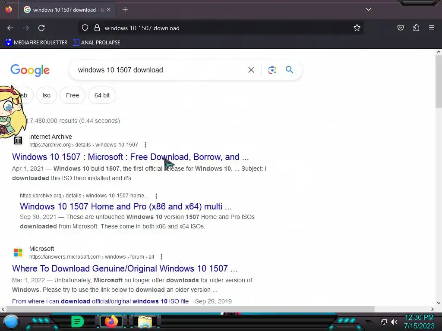Filter results with the Free chip

(x=73, y=95)
